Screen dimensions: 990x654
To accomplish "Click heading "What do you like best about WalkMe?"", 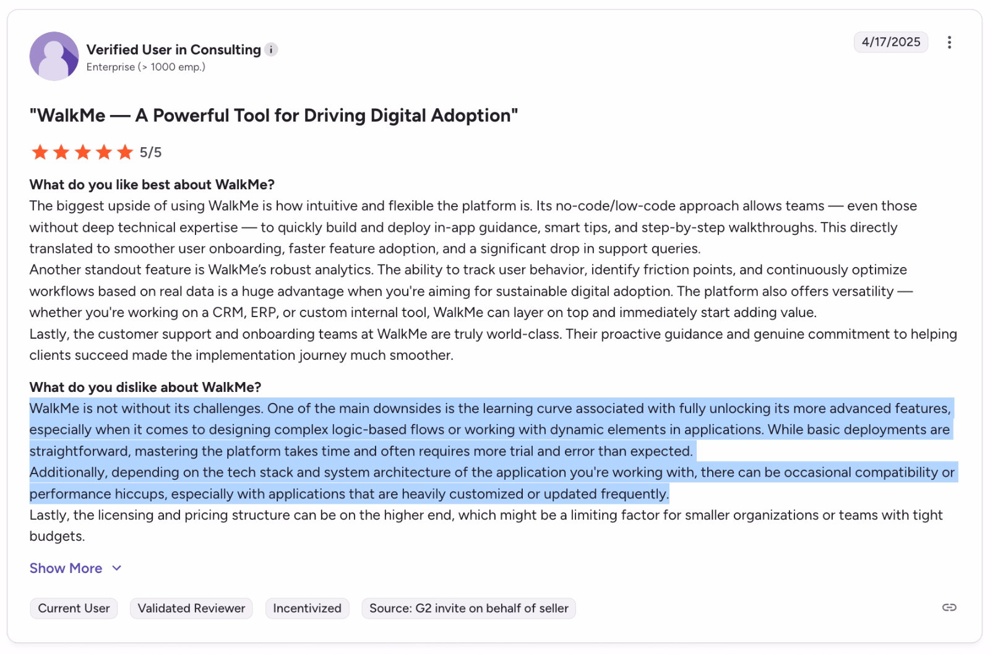I will (152, 185).
